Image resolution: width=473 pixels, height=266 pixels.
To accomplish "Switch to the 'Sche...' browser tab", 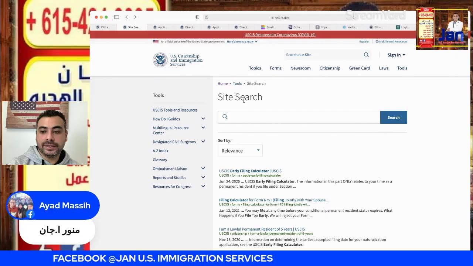I will pos(296,27).
